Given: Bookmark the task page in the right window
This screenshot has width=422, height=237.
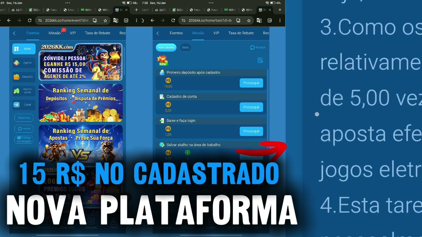Looking at the screenshot, I should click(x=249, y=20).
